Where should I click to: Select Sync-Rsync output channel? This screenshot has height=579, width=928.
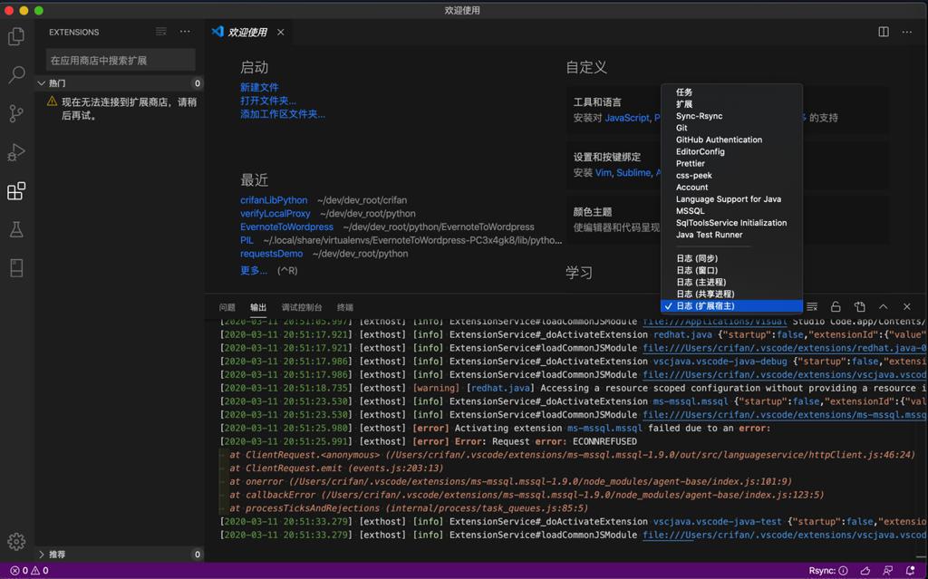pyautogui.click(x=731, y=116)
